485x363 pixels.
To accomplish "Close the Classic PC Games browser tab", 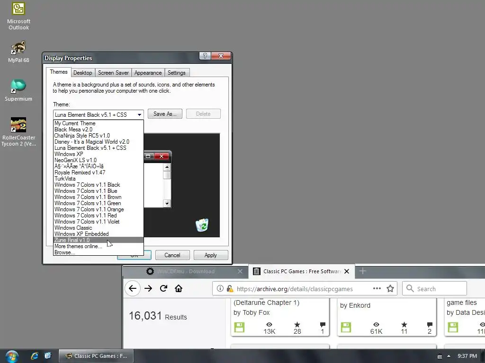I will coord(347,271).
